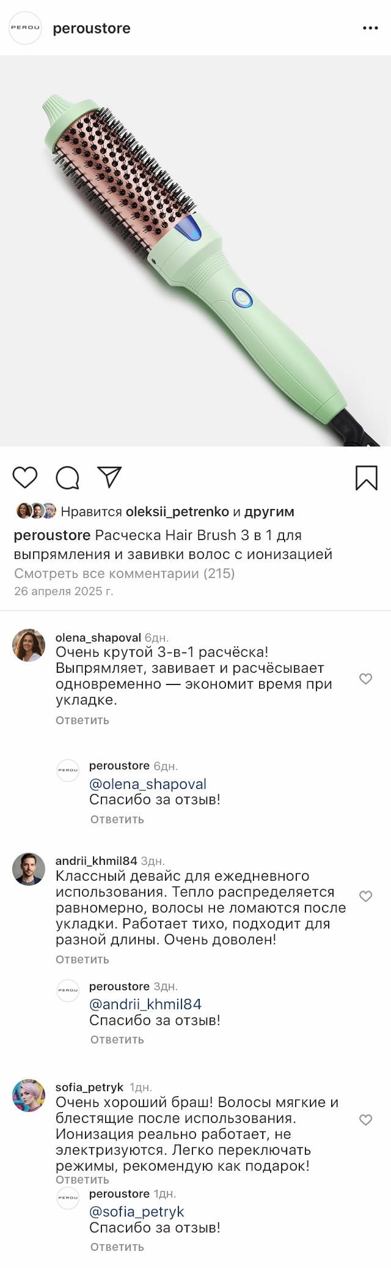Viewport: 391px width, 1268px height.
Task: Click olena_shapoval's profile avatar
Action: 29,645
